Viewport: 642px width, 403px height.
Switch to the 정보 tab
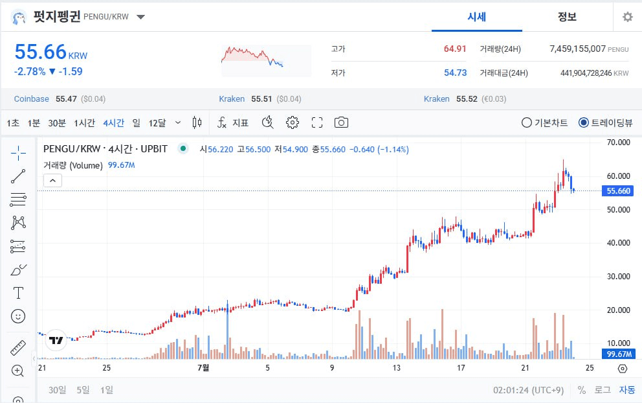567,17
